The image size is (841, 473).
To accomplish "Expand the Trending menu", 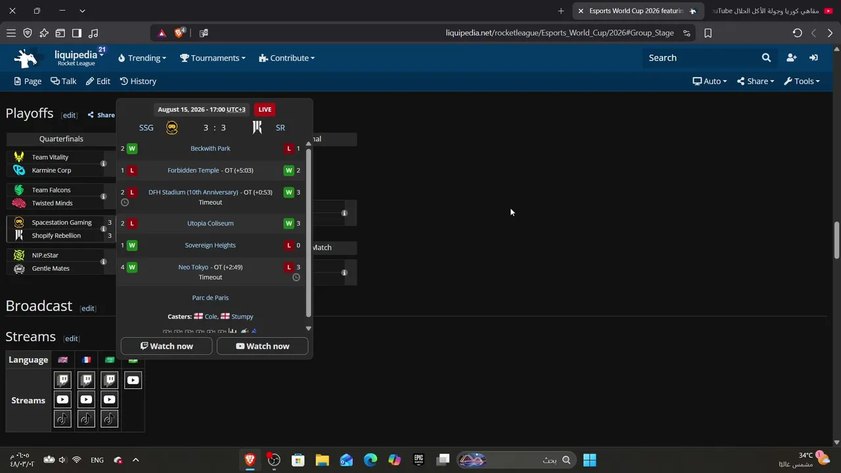I will coord(142,58).
